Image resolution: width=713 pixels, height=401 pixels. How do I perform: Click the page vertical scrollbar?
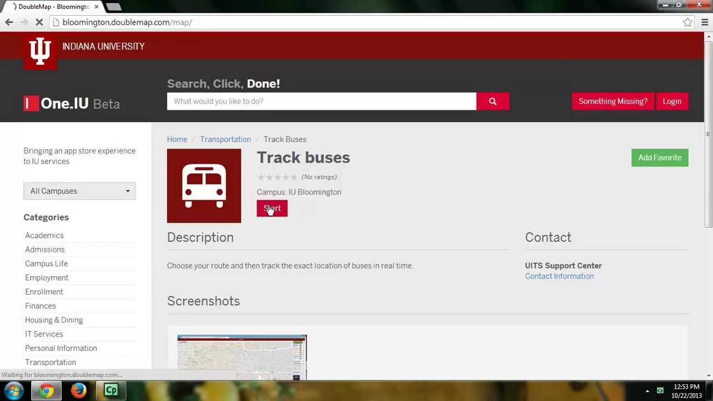[708, 134]
